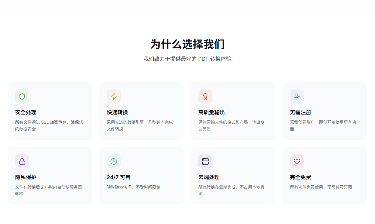Click the shield icon above 安全处理
This screenshot has width=375, height=224.
tap(22, 97)
